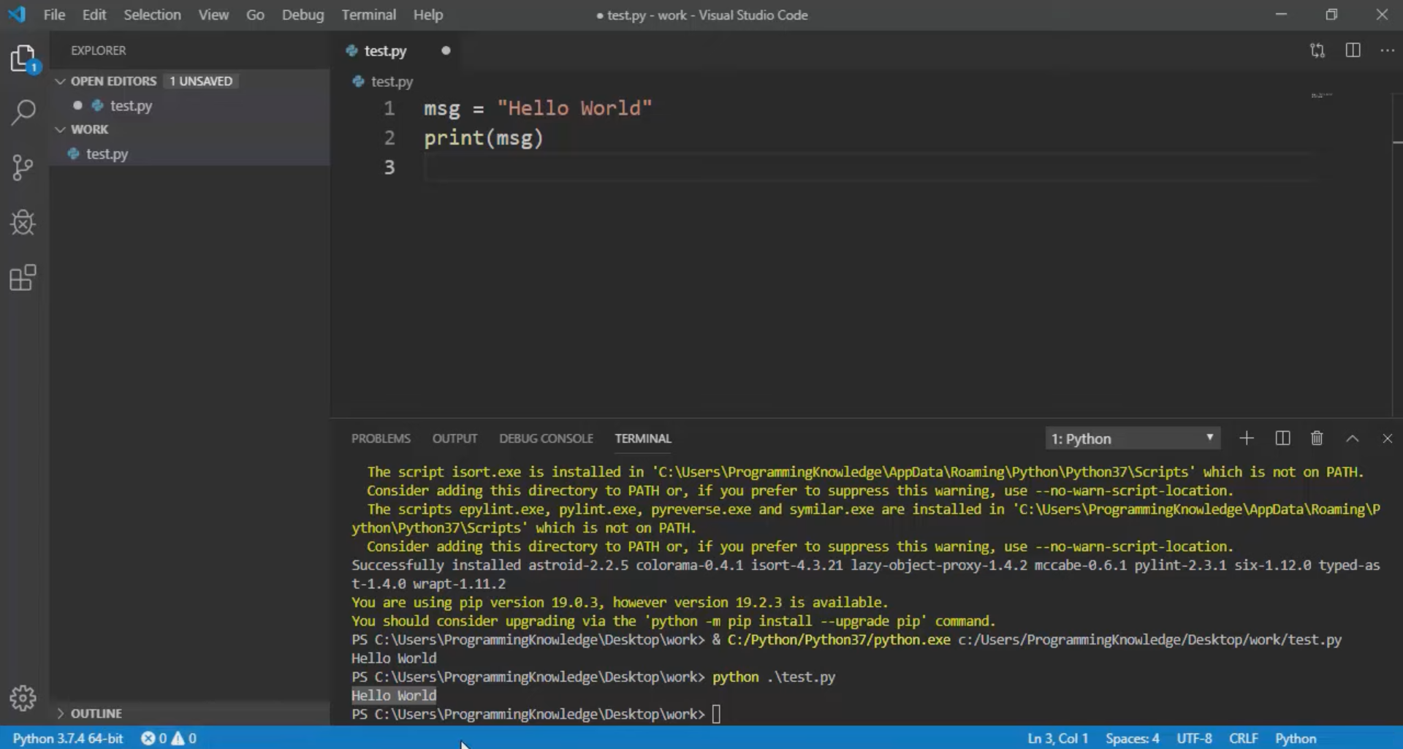The image size is (1403, 749).
Task: Switch to the DEBUG CONSOLE tab
Action: [x=546, y=438]
